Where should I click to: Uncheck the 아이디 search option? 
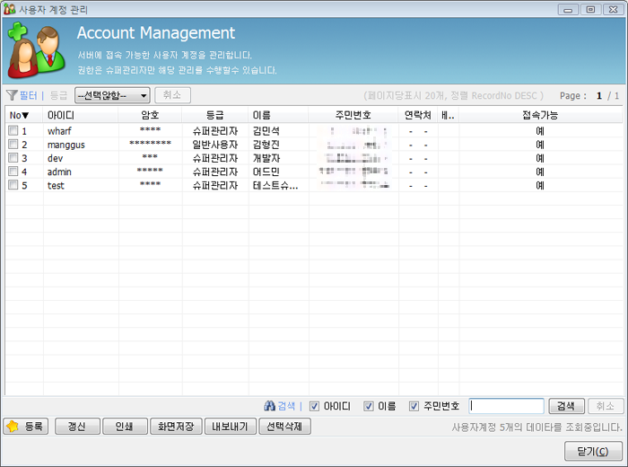coord(314,406)
